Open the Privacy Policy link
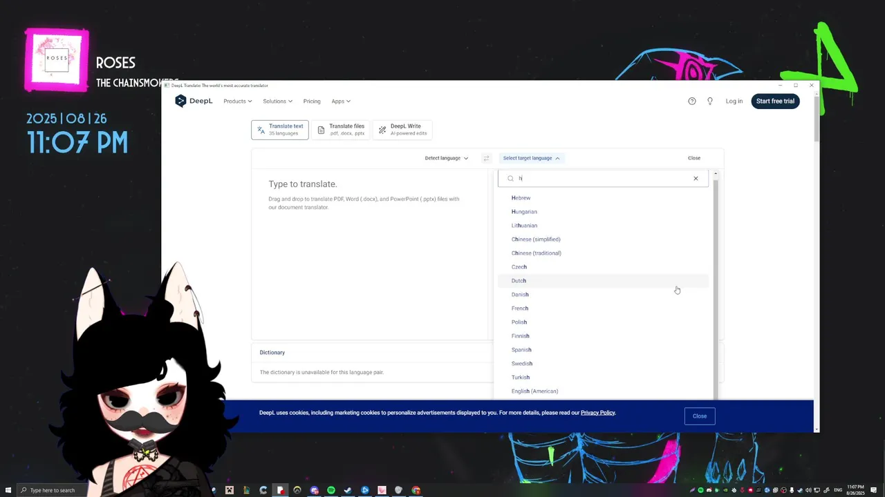This screenshot has height=497, width=885. point(597,413)
